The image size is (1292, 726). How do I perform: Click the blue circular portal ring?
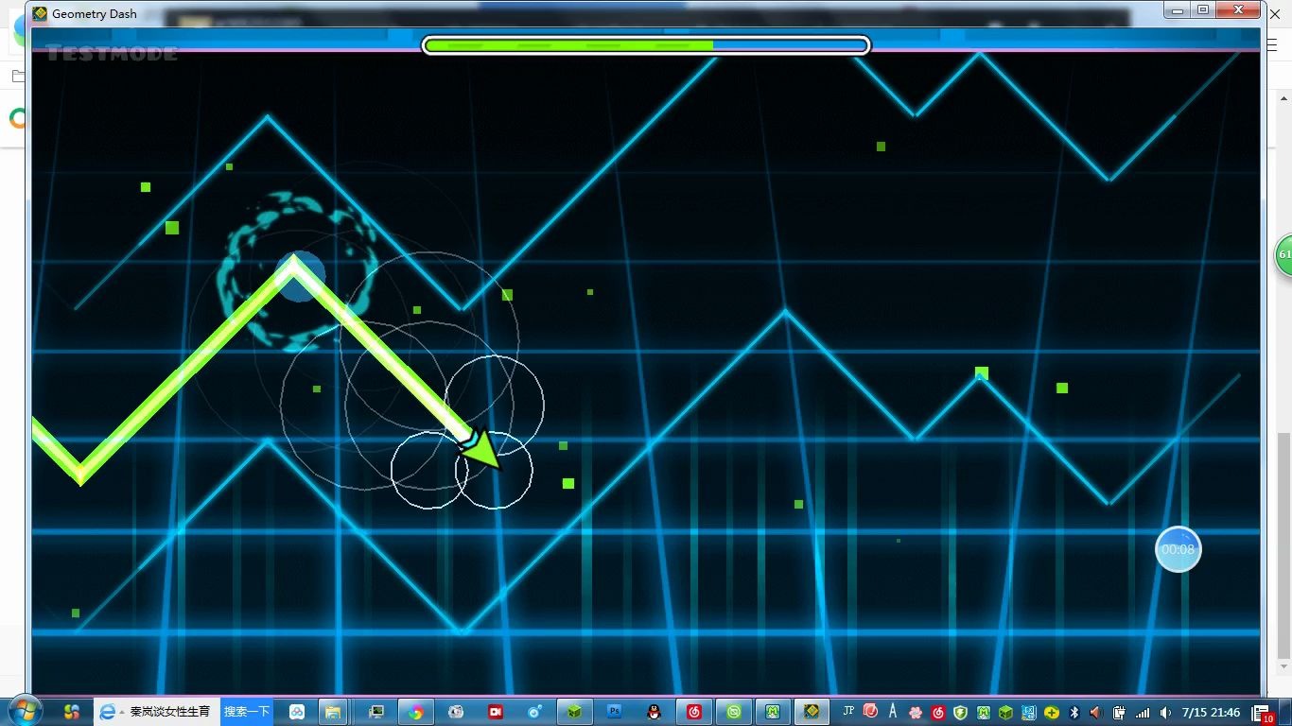[x=298, y=274]
